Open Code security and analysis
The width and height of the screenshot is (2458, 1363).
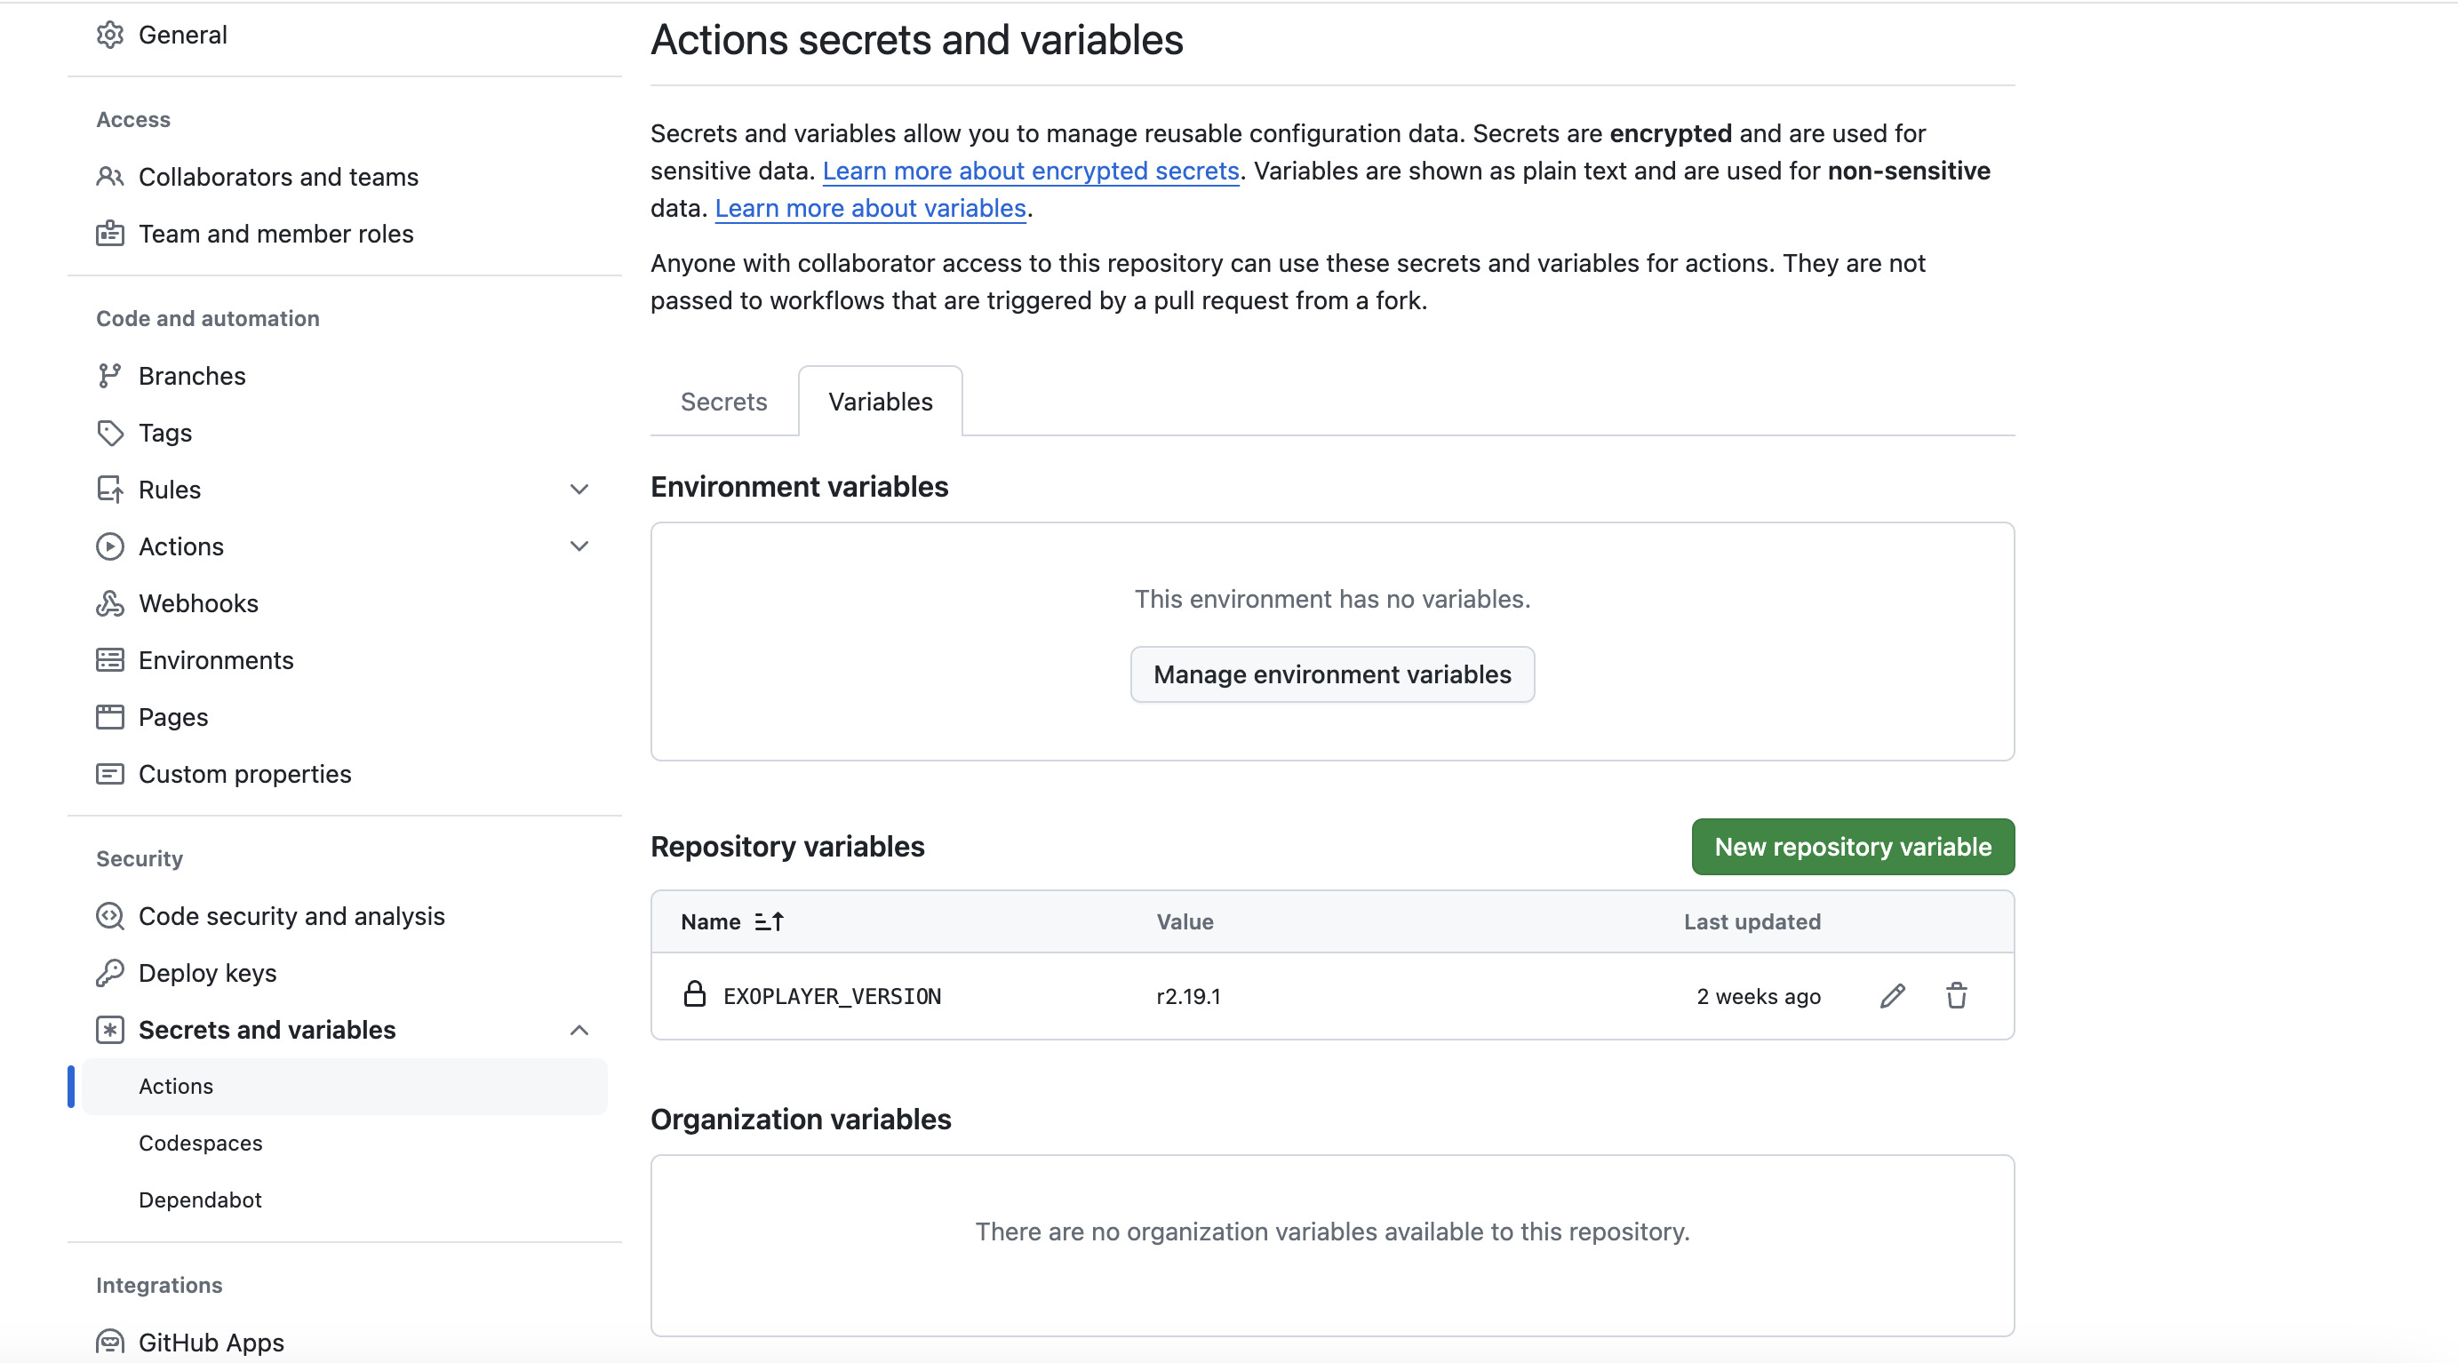(291, 916)
